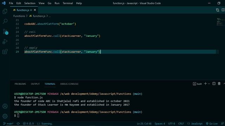Open the File menu
The height and width of the screenshot is (126, 225).
click(x=11, y=3)
